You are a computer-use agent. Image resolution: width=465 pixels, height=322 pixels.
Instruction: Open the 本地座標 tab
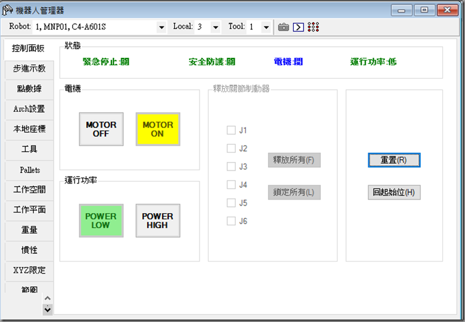pos(30,129)
